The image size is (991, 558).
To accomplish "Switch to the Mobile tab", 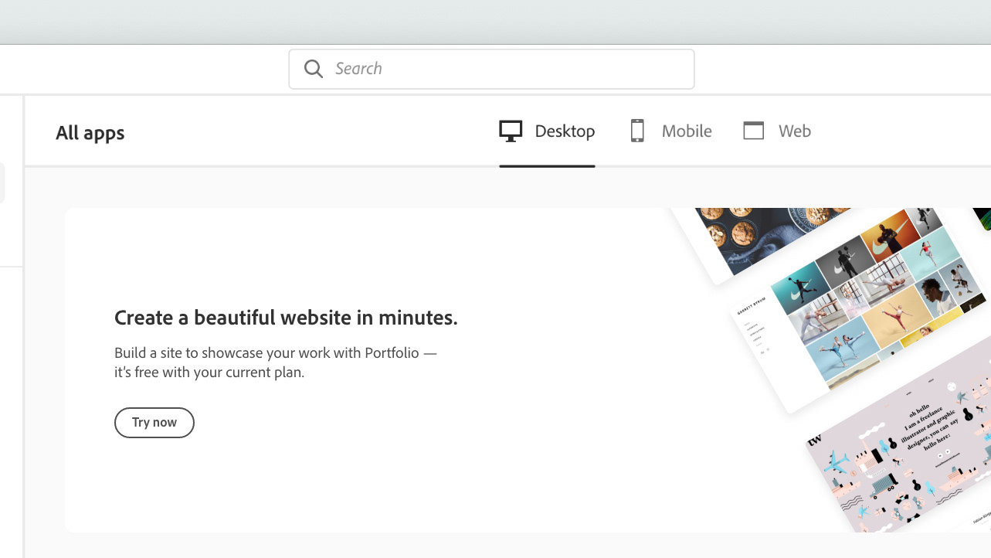I will pos(671,131).
